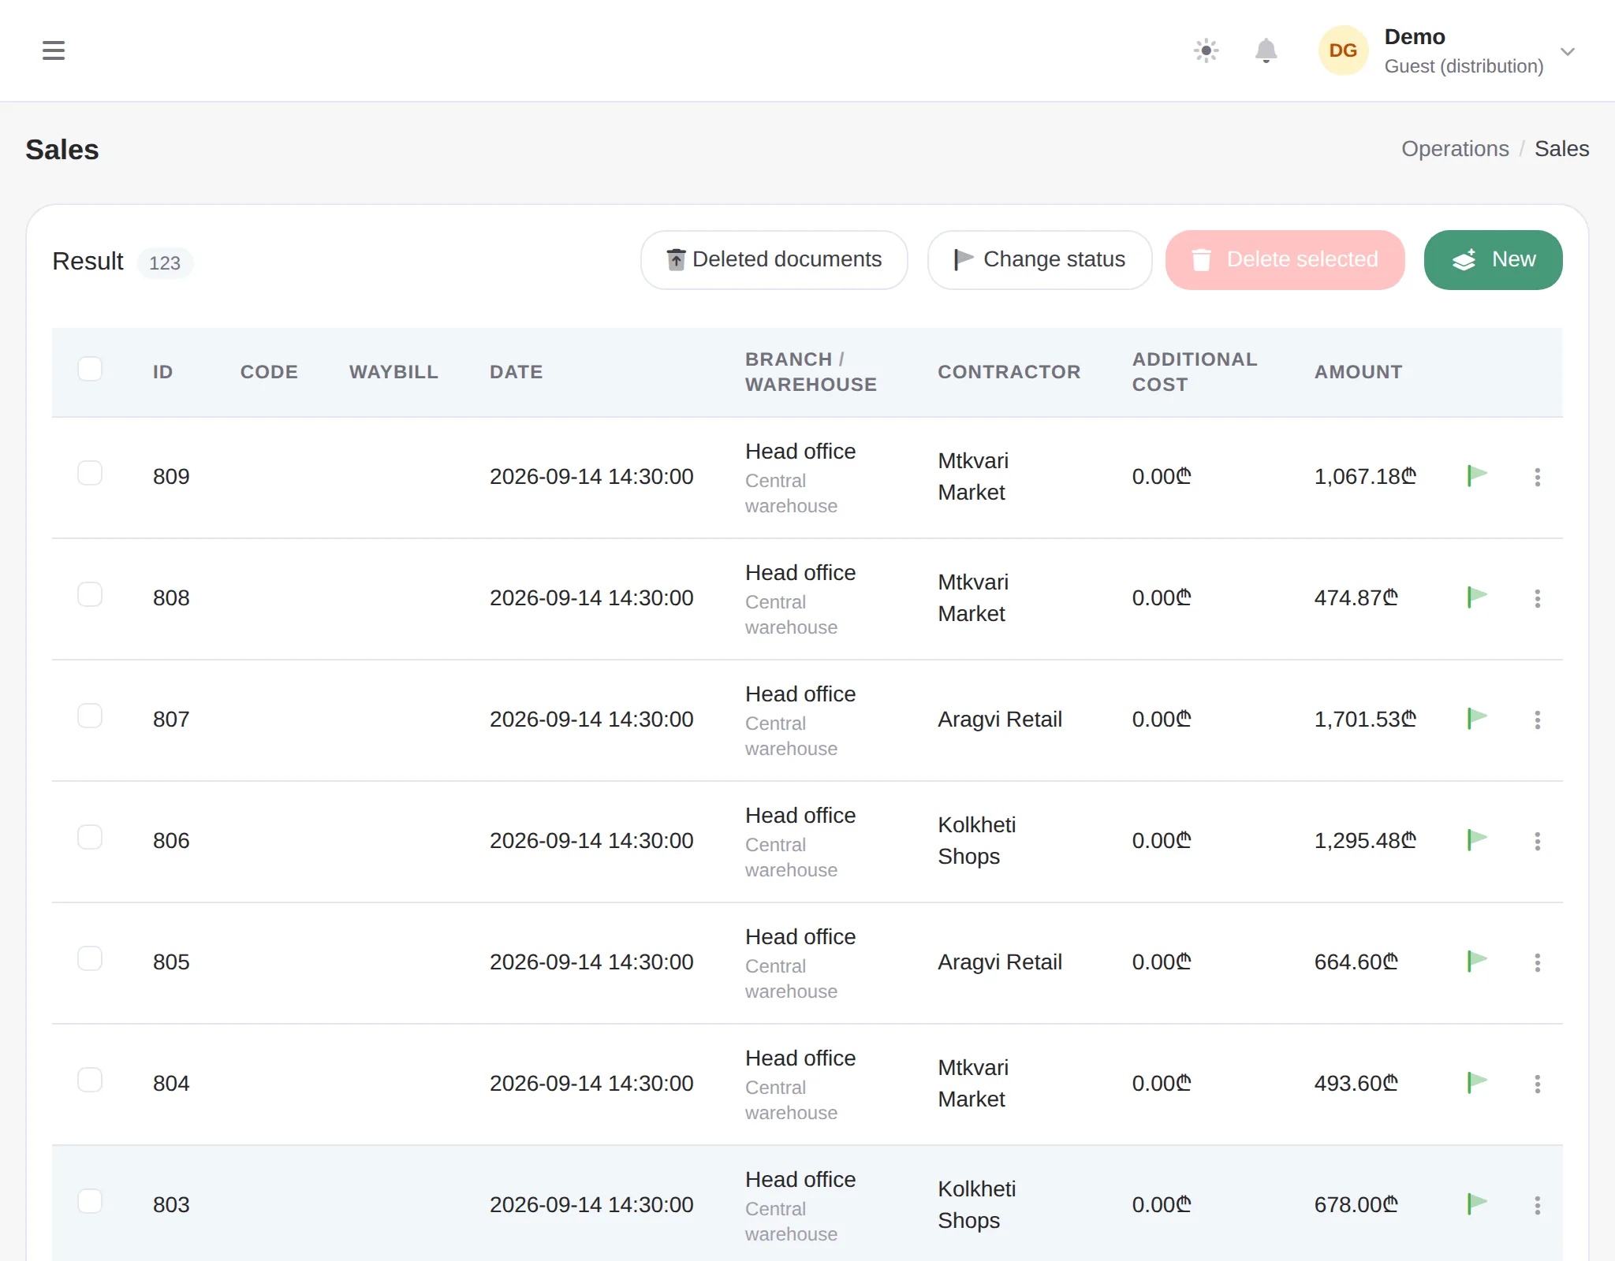Select the checkbox for sale 806
Image resolution: width=1615 pixels, height=1261 pixels.
coord(90,837)
